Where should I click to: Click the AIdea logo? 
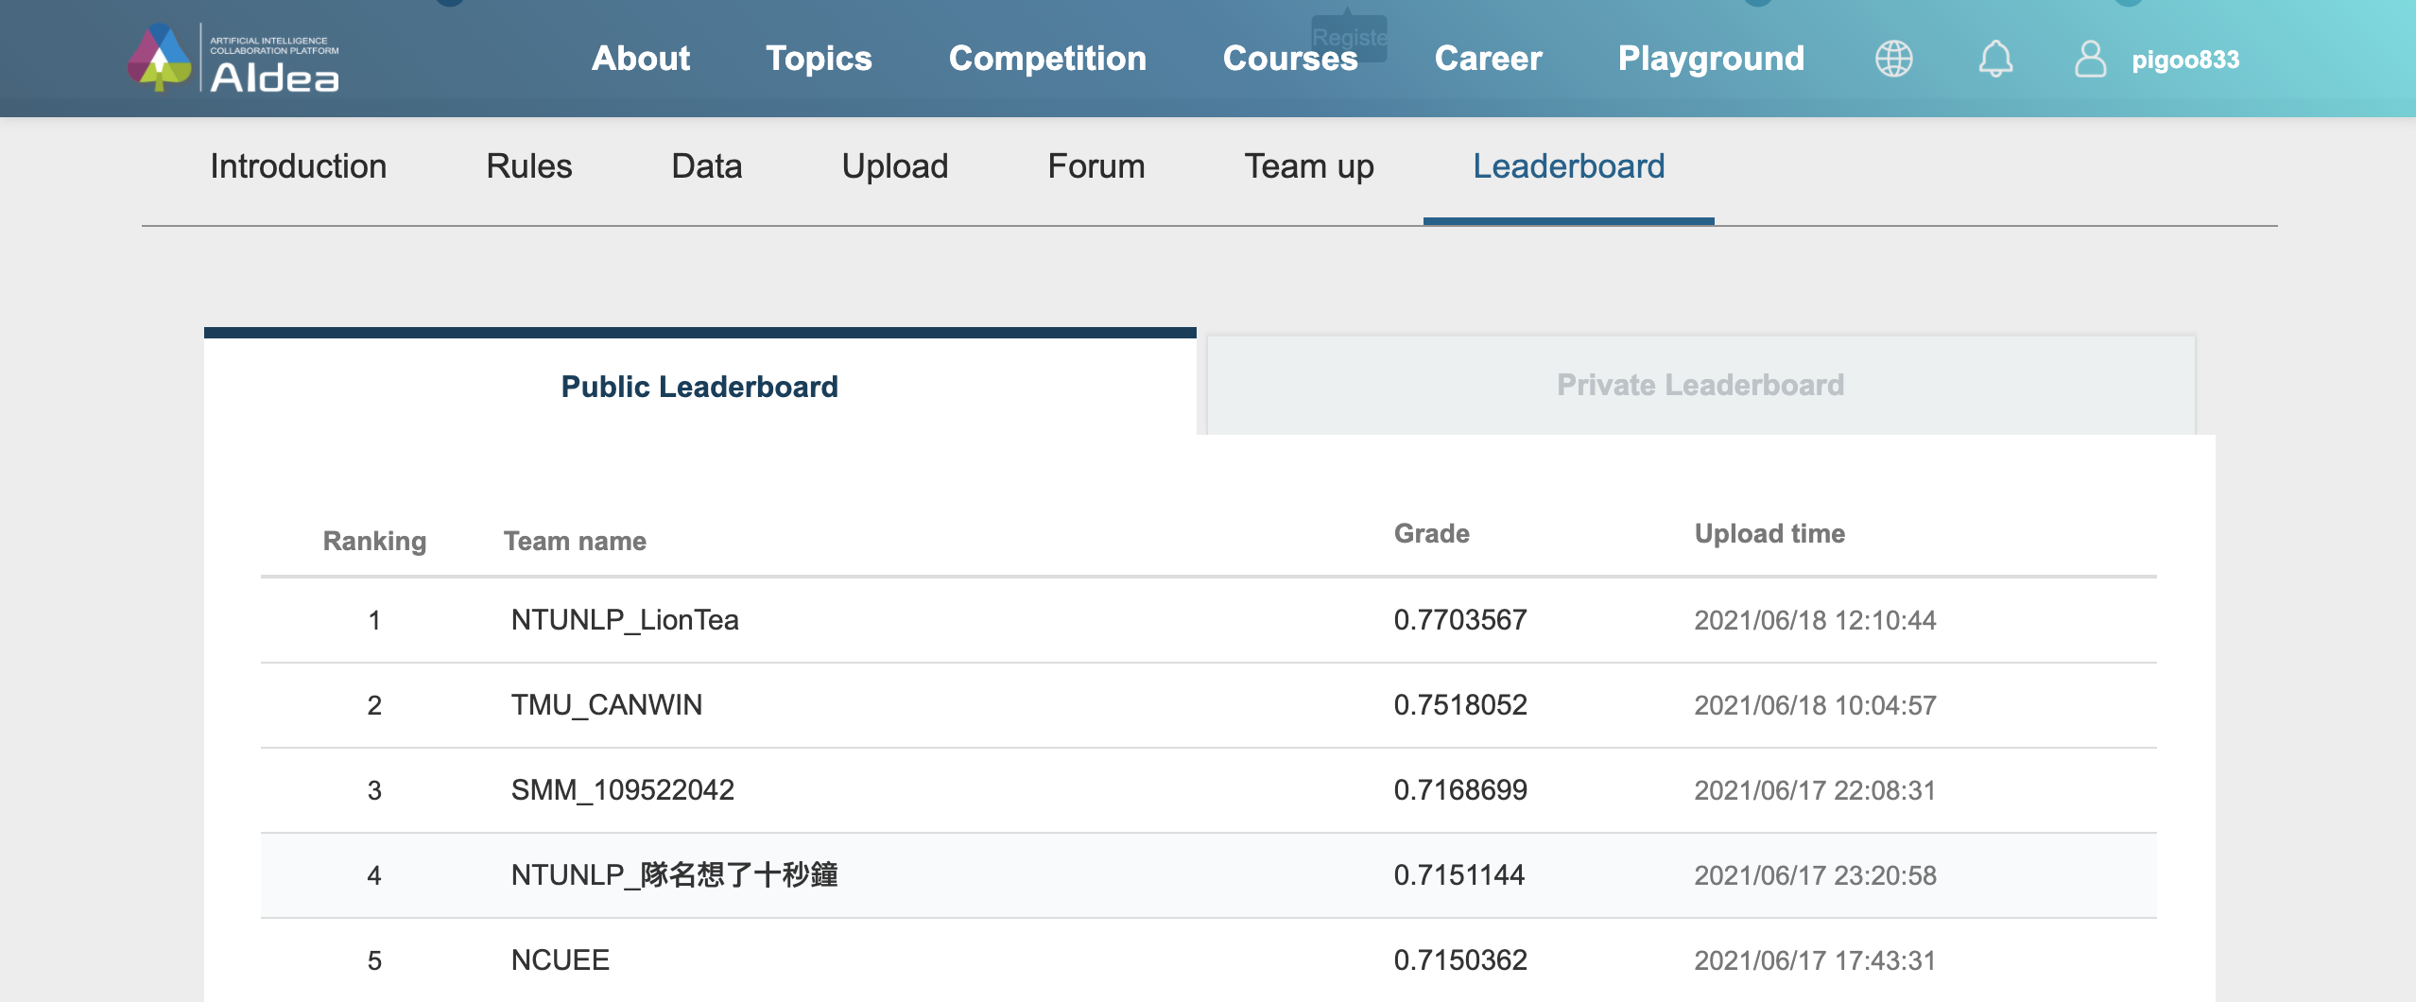[x=233, y=59]
